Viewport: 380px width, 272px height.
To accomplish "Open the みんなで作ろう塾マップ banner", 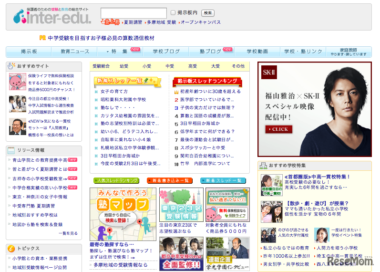I will click(123, 214).
